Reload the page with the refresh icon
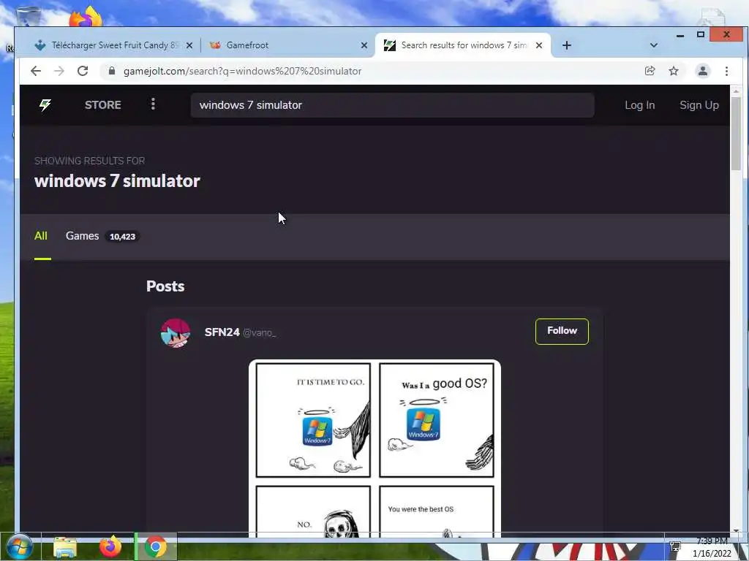This screenshot has height=561, width=749. tap(83, 71)
